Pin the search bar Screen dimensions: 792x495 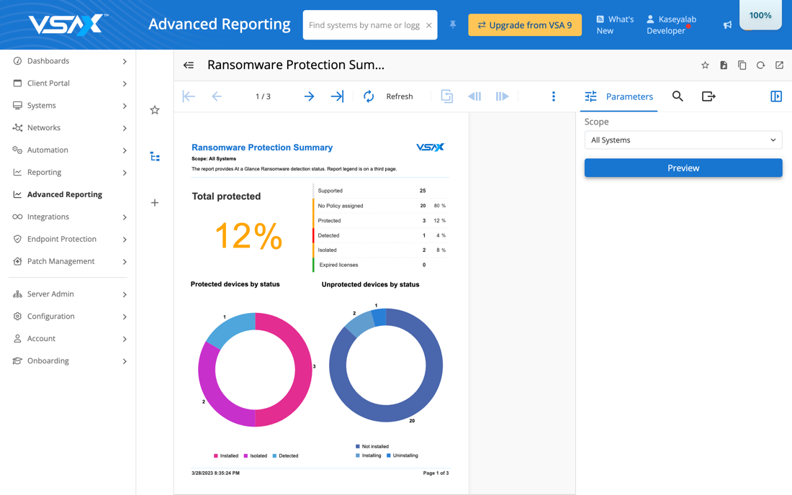(x=453, y=24)
